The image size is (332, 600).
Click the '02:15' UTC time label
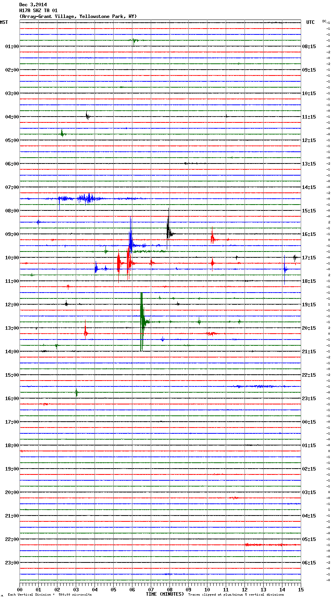(x=309, y=469)
